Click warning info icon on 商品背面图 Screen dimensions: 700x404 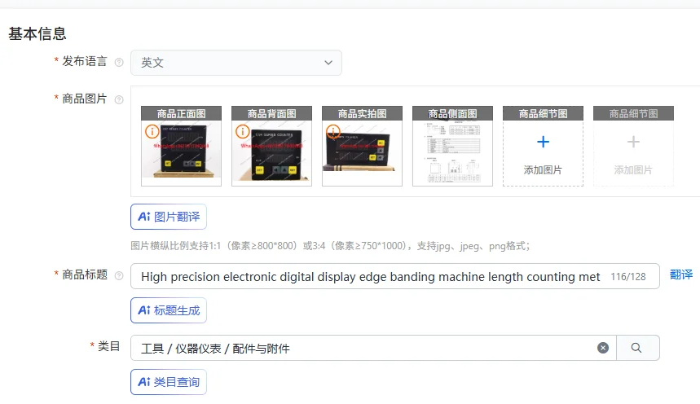coord(242,132)
